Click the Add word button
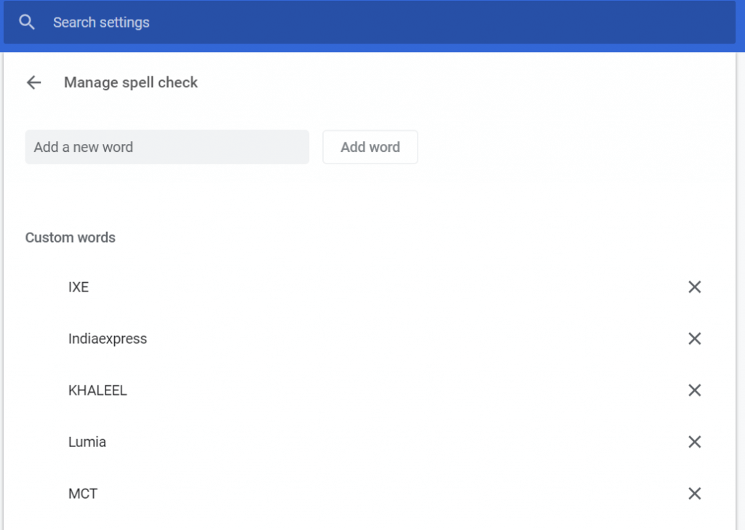745x530 pixels. pos(370,147)
